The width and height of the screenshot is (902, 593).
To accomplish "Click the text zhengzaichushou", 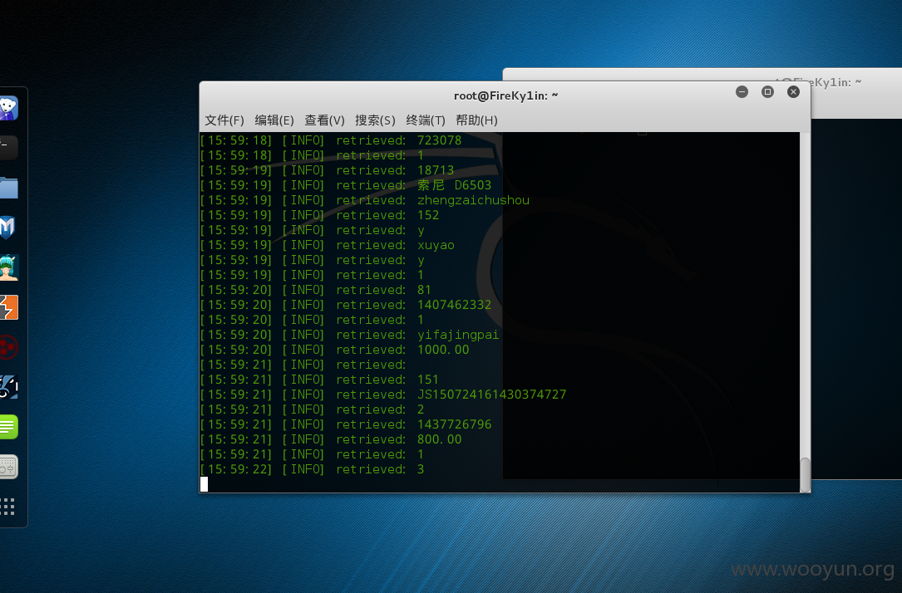I will 473,200.
